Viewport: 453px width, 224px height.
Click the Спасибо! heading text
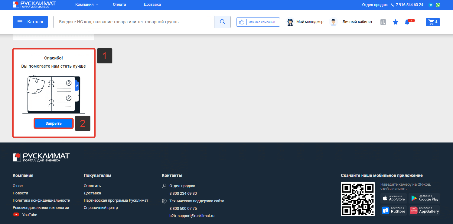[54, 58]
